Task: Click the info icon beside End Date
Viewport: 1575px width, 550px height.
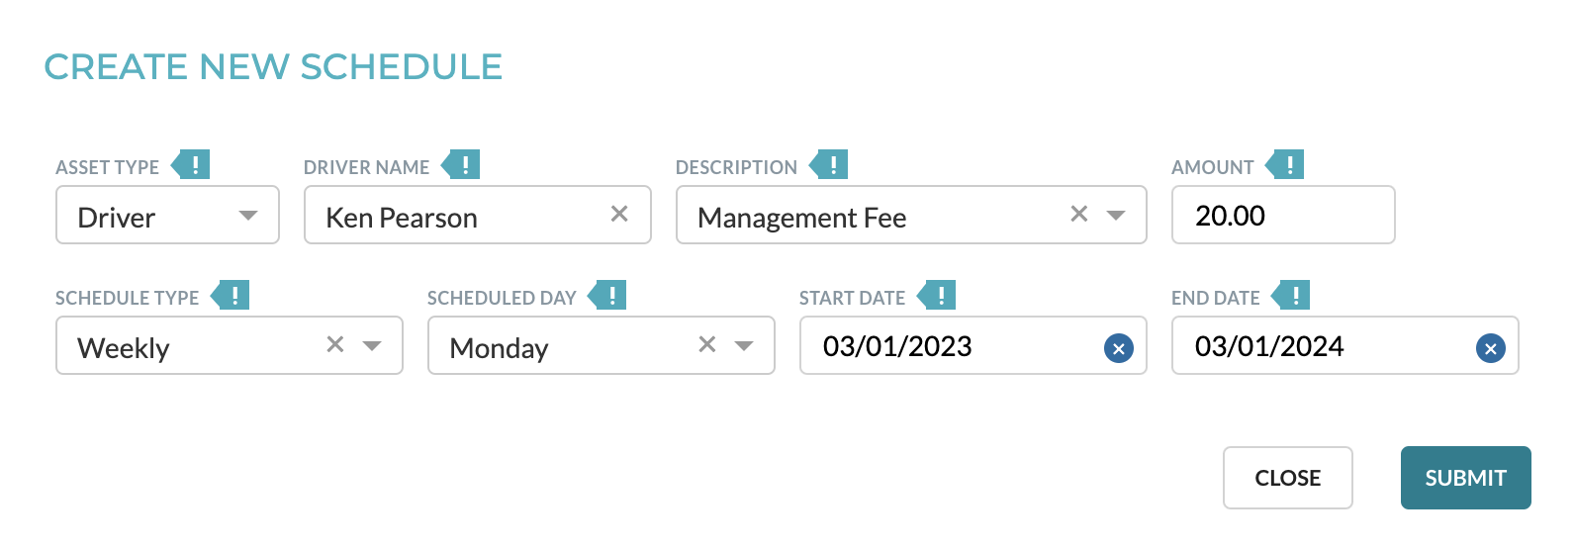Action: (1292, 296)
